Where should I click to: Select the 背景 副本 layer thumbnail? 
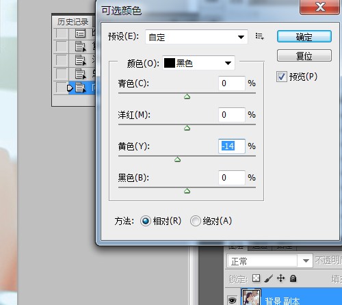[x=251, y=297]
